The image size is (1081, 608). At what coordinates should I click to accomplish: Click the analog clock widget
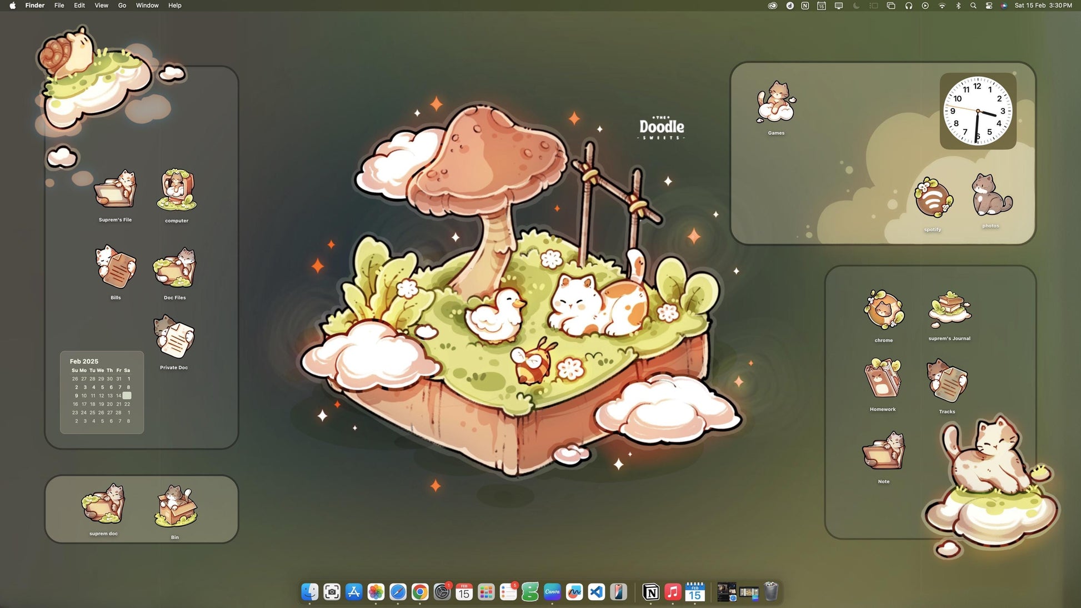pyautogui.click(x=978, y=111)
